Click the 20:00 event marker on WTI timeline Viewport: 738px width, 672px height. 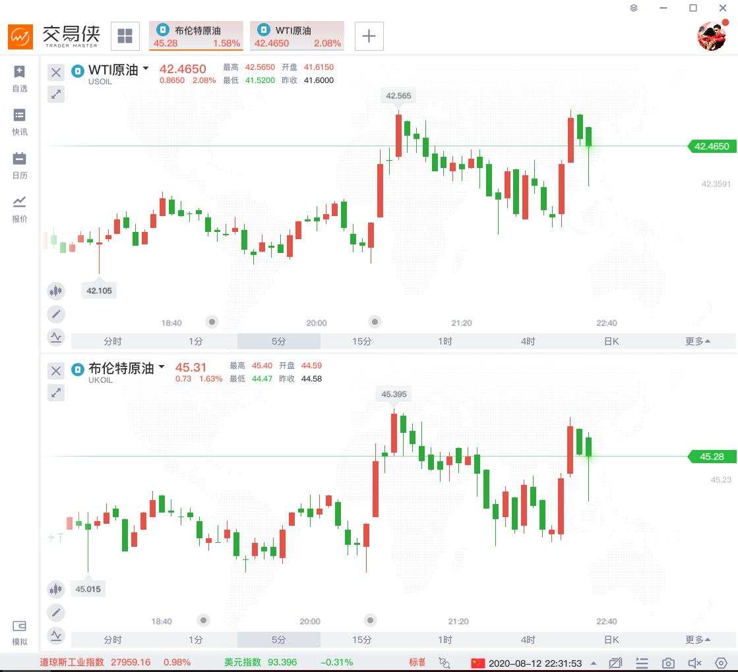[x=375, y=322]
